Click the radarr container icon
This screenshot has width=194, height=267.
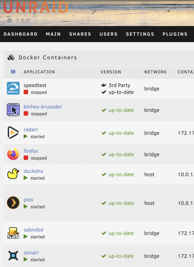pyautogui.click(x=13, y=132)
